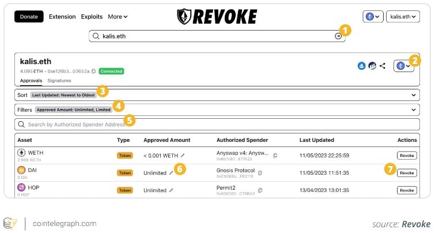Image resolution: width=435 pixels, height=233 pixels.
Task: Copy the Gnosis Protocol spender address
Action: coord(260,173)
